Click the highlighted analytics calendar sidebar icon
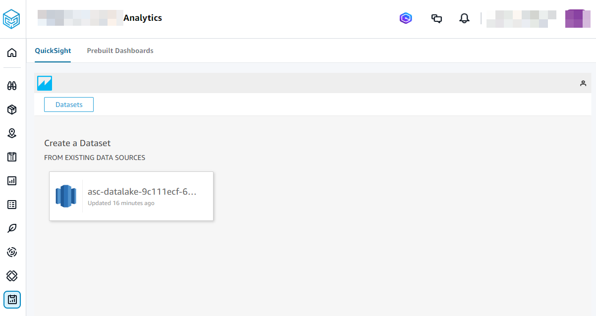 pos(12,300)
